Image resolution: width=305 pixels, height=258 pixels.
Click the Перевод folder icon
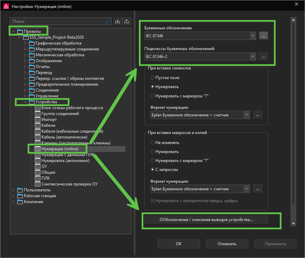coord(32,73)
